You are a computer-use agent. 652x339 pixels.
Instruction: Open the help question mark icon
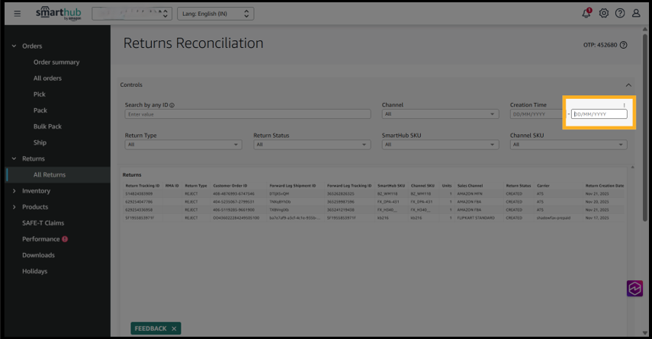(620, 14)
